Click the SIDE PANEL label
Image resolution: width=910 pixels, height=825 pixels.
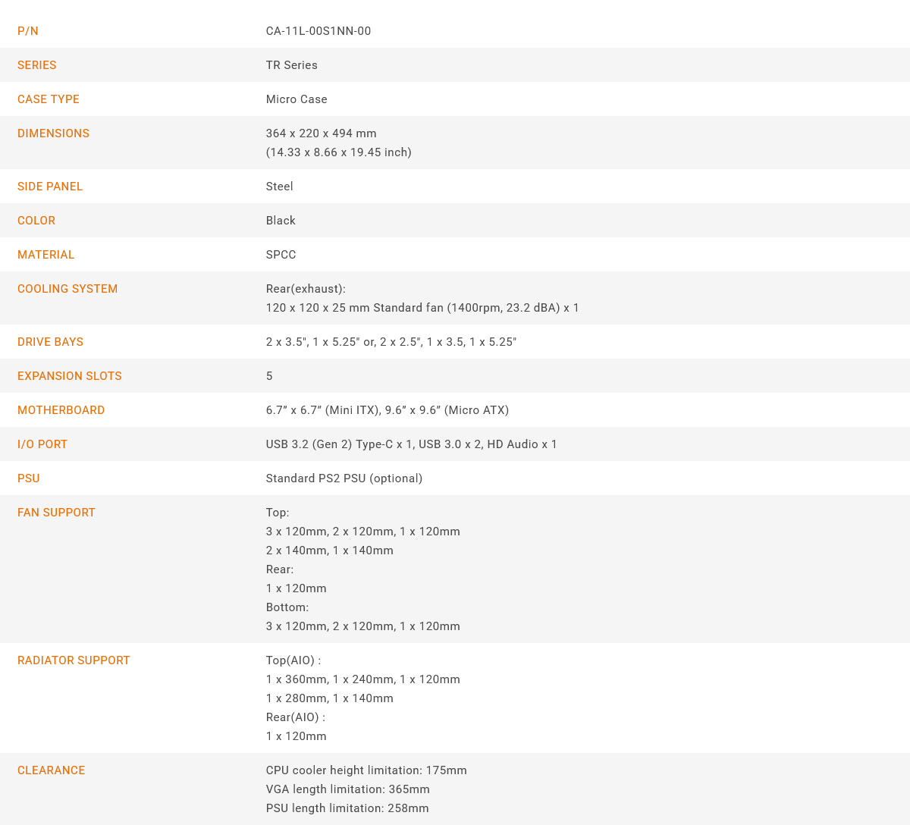click(x=50, y=187)
